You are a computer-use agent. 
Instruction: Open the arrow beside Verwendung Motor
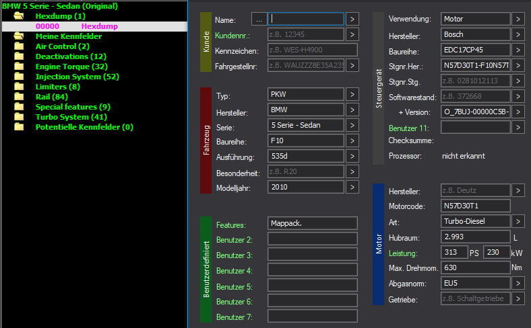[x=518, y=19]
